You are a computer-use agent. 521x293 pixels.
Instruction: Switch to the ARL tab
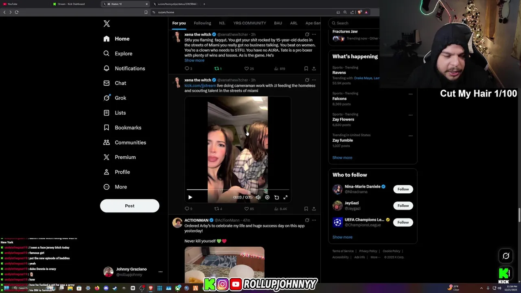[293, 23]
